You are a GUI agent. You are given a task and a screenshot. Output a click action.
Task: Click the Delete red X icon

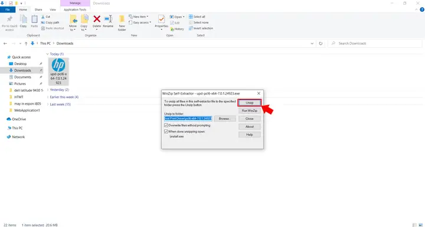pyautogui.click(x=97, y=19)
